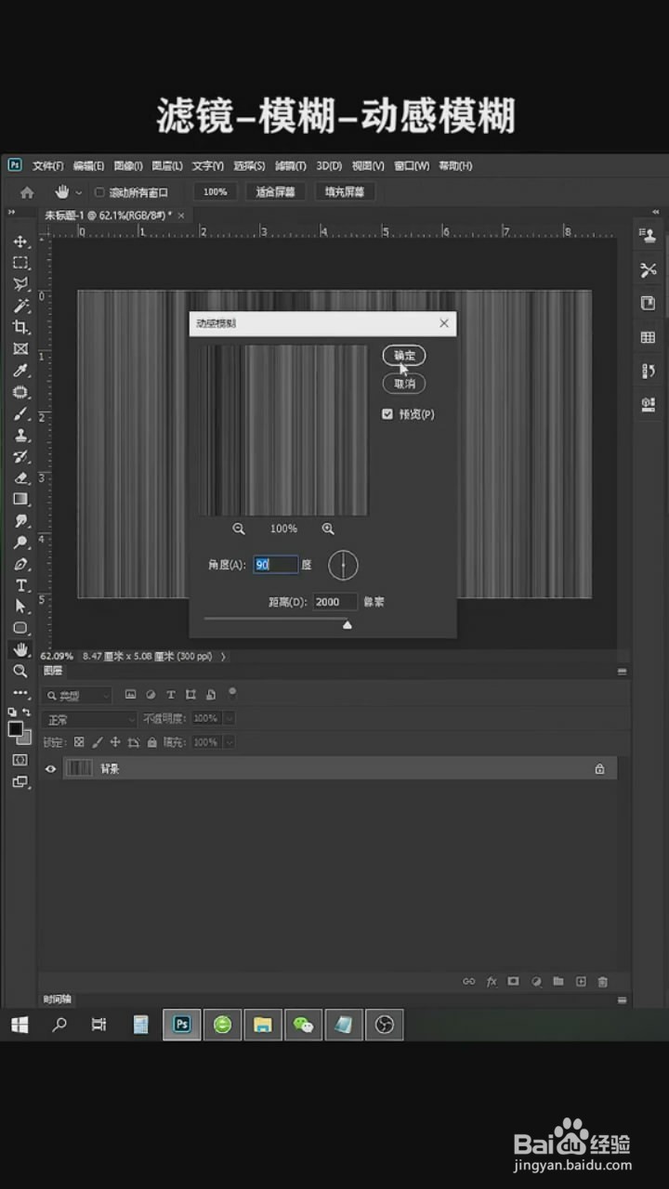Select the Crop tool

coord(20,327)
